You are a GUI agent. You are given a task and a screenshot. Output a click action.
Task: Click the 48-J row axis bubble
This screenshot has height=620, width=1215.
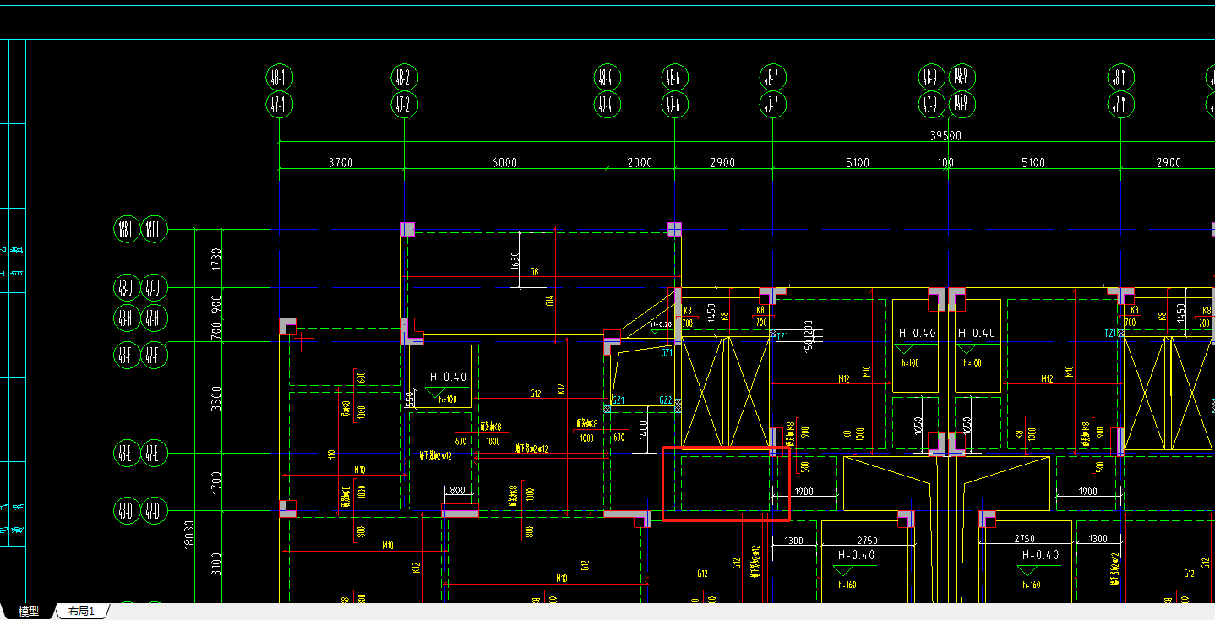(x=126, y=288)
